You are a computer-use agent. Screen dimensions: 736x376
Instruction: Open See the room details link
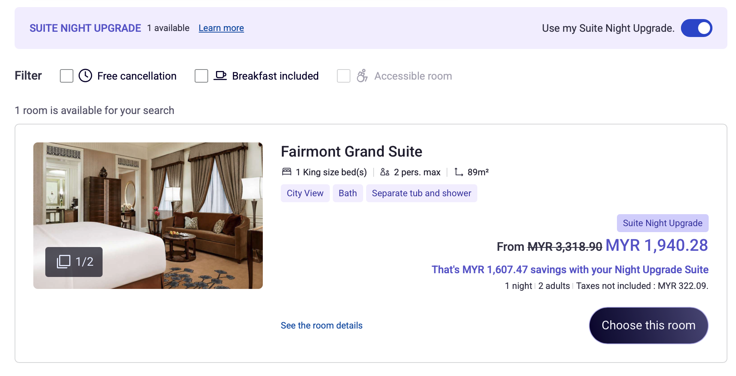322,326
